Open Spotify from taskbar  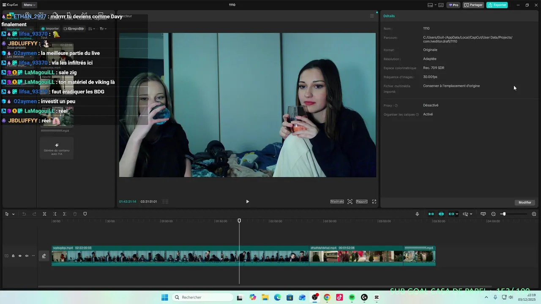tap(352, 297)
